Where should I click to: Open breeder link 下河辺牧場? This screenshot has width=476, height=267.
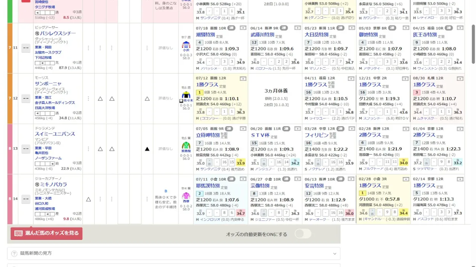click(43, 58)
